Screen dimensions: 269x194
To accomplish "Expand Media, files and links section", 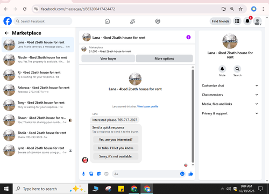I will 230,104.
